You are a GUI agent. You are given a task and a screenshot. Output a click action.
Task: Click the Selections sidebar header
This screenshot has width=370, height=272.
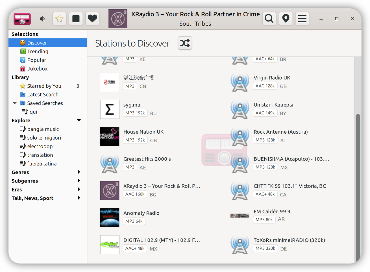pos(25,34)
